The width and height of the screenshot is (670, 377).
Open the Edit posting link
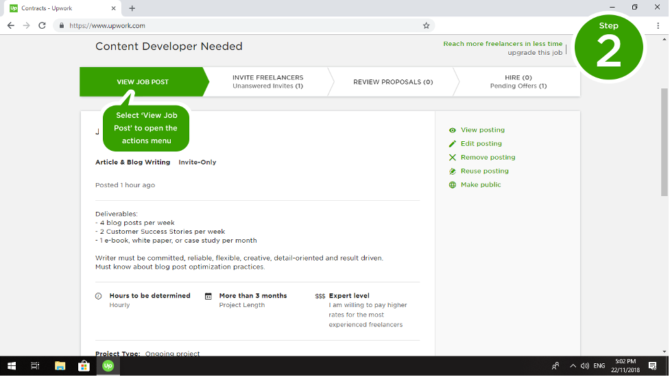click(x=481, y=143)
